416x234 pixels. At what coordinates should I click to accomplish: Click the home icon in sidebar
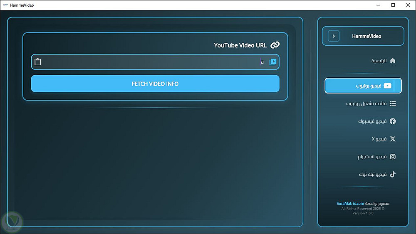[x=393, y=61]
